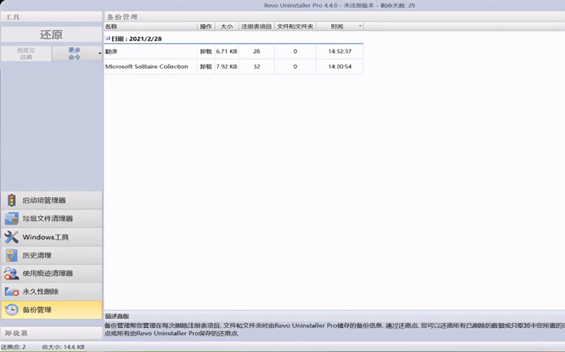Click 卸载 in the first backup row
Viewport: 565px width, 352px height.
(x=206, y=51)
